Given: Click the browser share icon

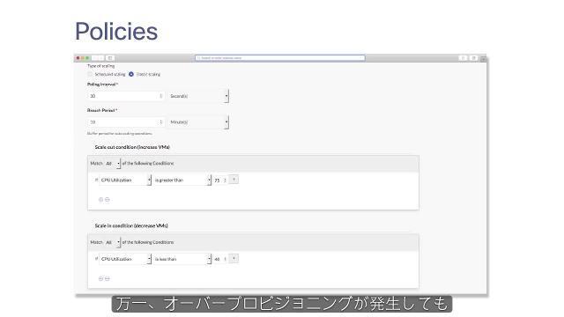Looking at the screenshot, I should click(464, 58).
